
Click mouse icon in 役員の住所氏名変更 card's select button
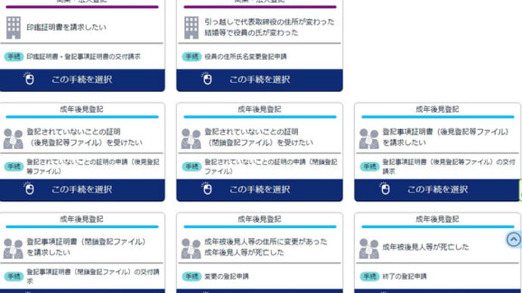coord(207,79)
